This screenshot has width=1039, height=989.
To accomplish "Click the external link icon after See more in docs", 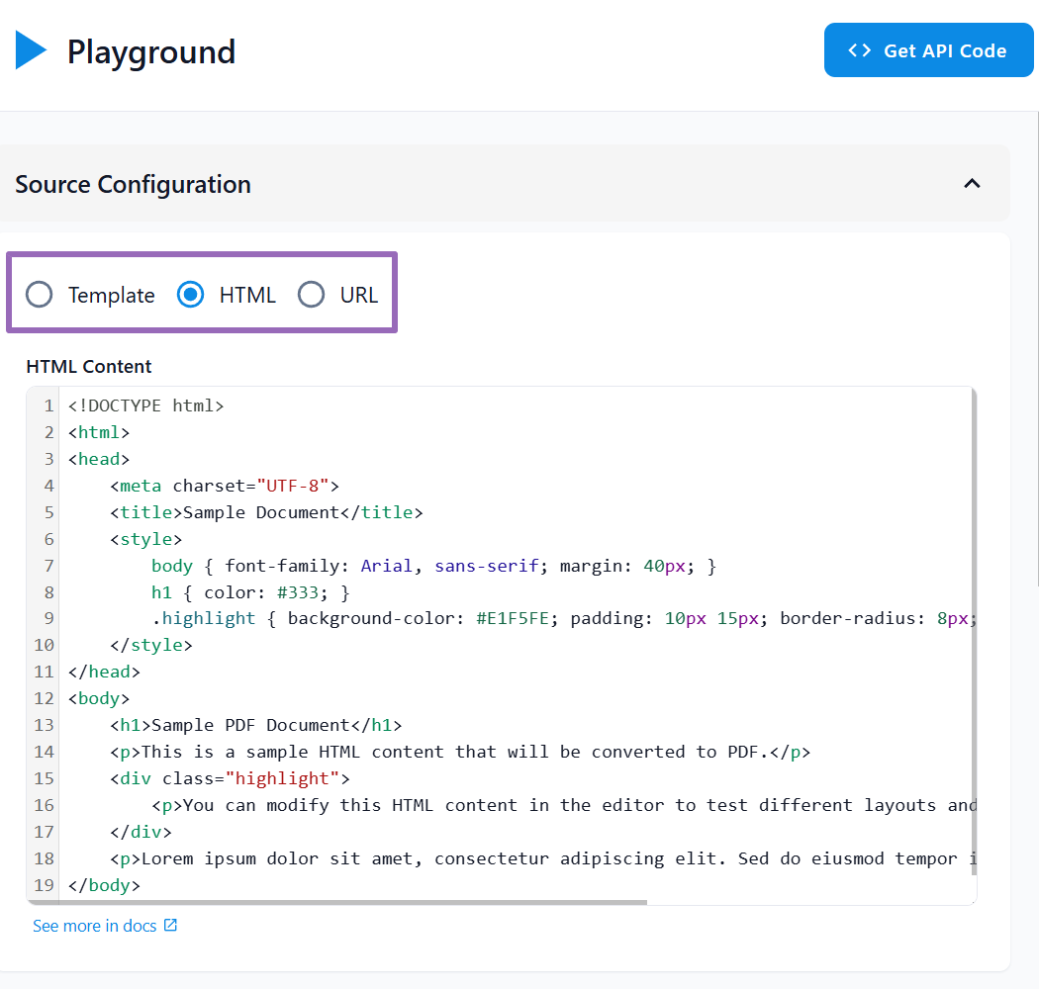I will point(171,925).
